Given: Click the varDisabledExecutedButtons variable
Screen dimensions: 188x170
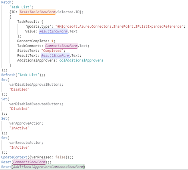Looking at the screenshot, I should click(35, 104).
